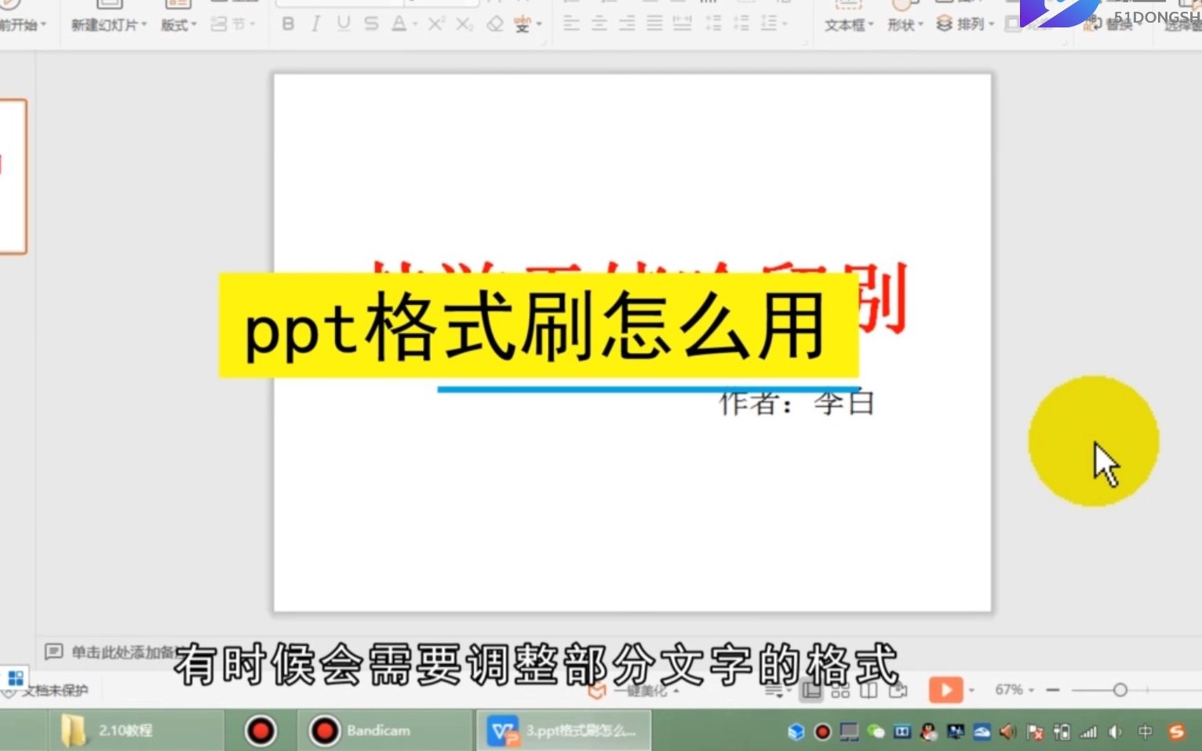Open the 节 section dropdown
The width and height of the screenshot is (1202, 751).
234,24
